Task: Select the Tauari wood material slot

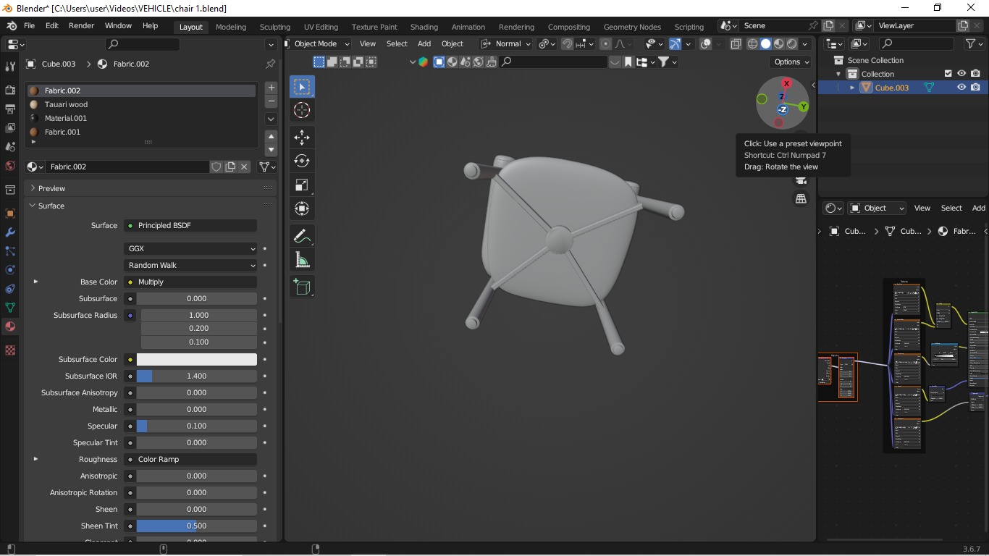Action: coord(142,104)
